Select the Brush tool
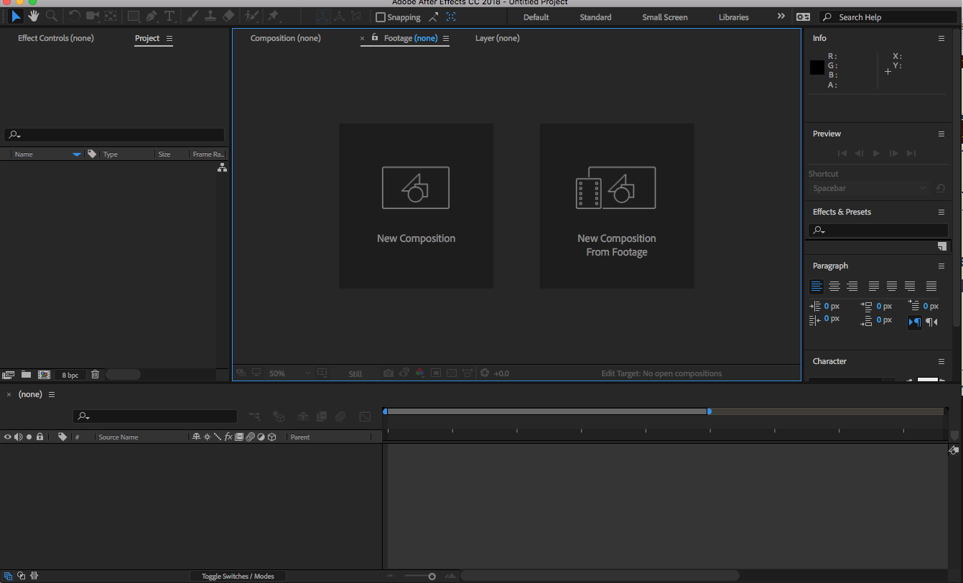Viewport: 963px width, 583px height. pyautogui.click(x=192, y=16)
